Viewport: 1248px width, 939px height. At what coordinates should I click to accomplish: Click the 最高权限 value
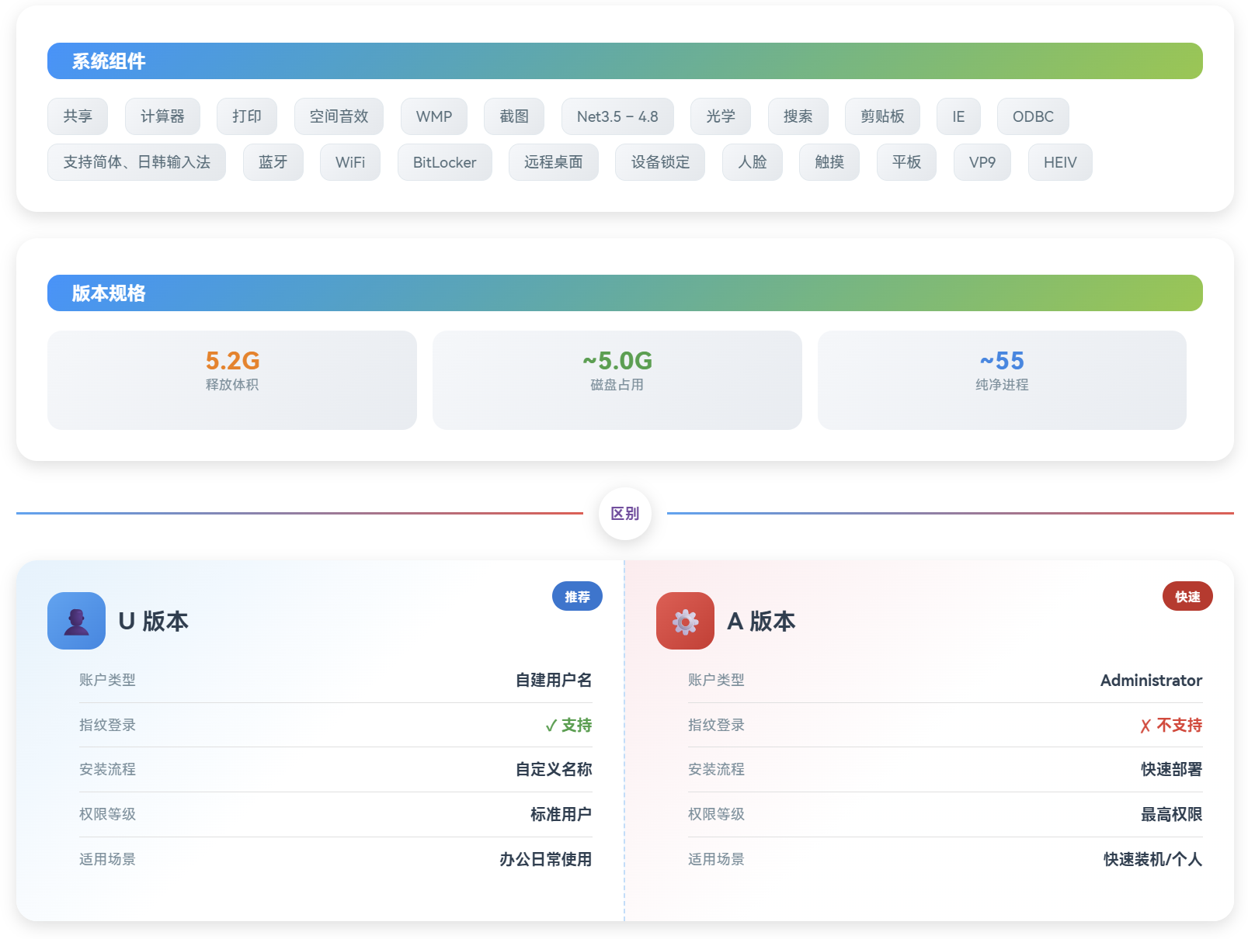1172,814
